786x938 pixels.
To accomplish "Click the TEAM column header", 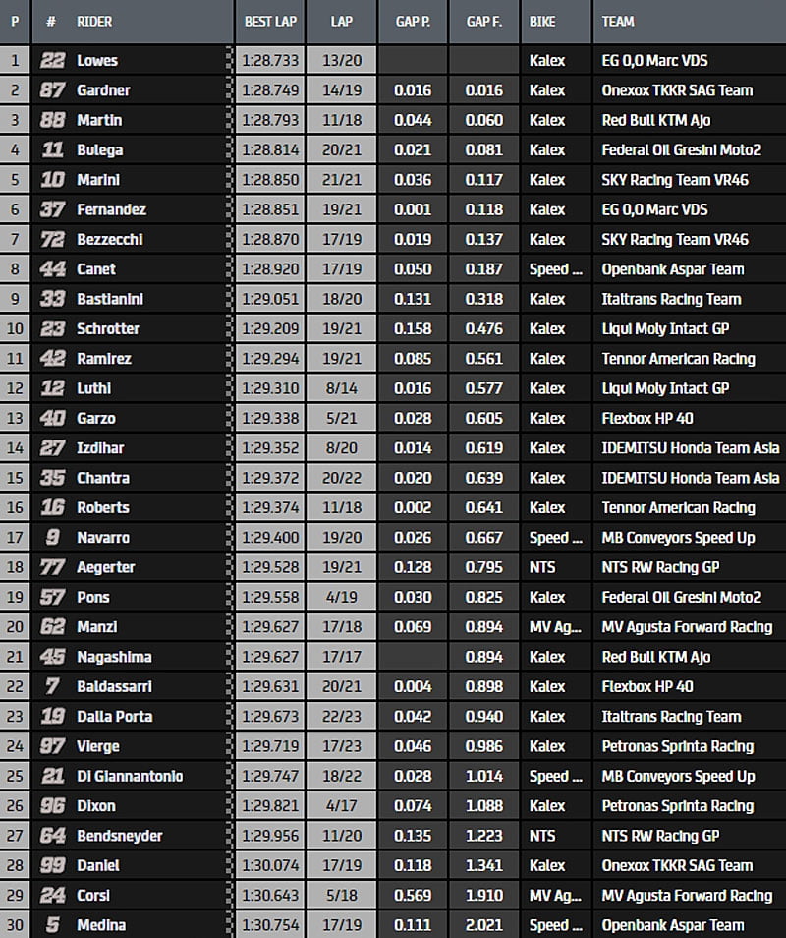I will pos(618,21).
